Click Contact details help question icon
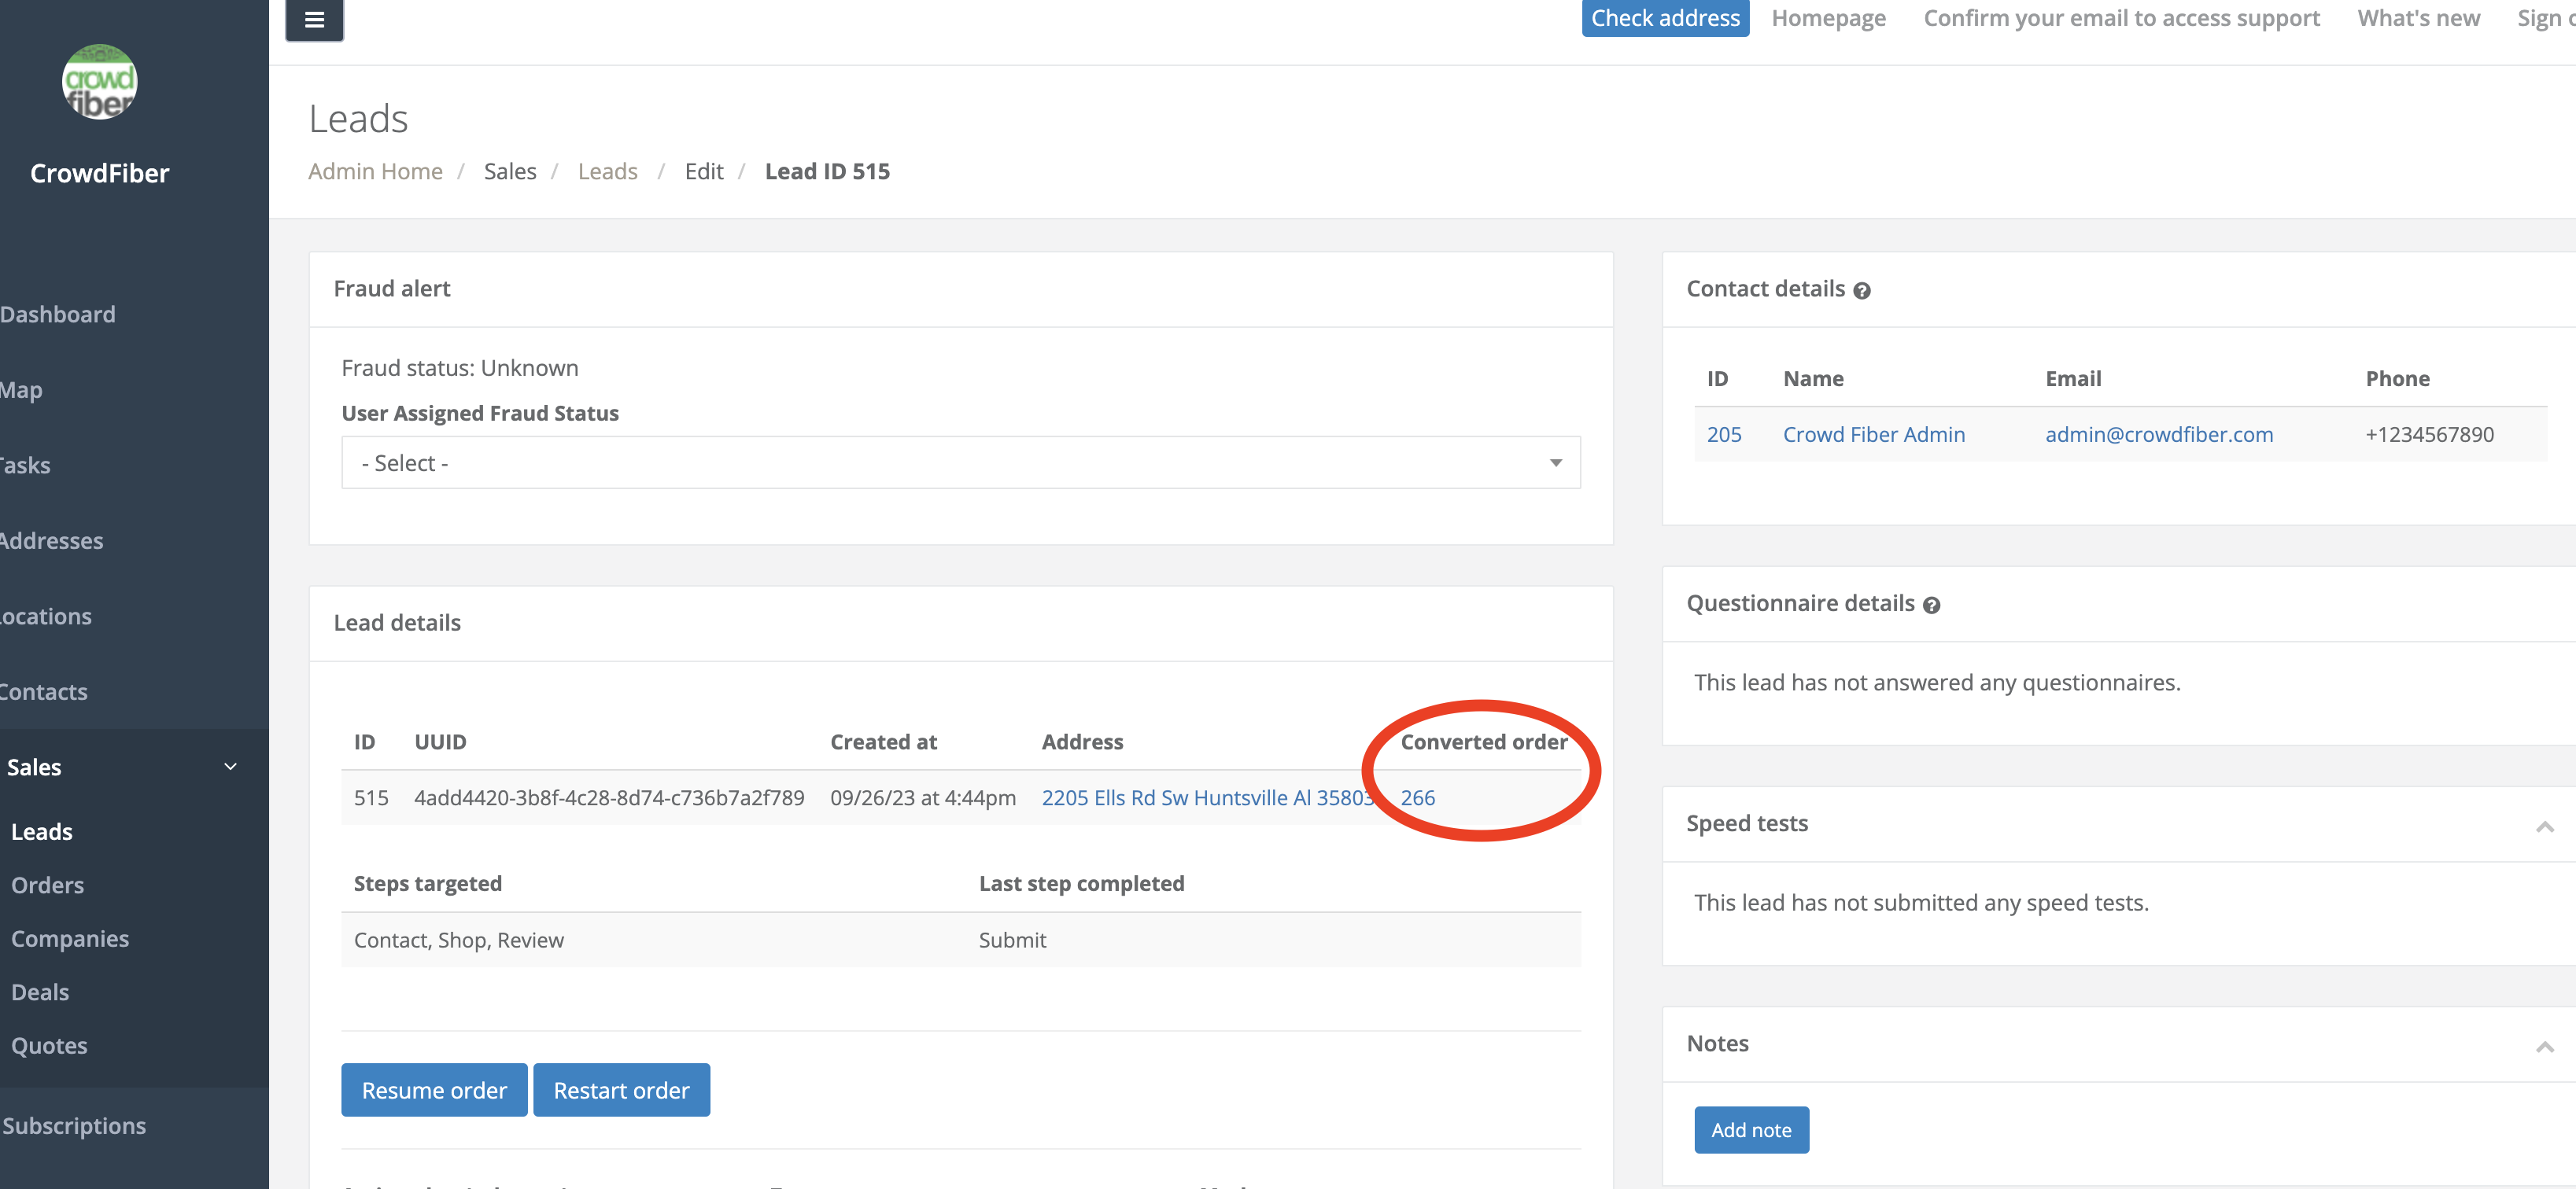2576x1189 pixels. [1861, 291]
